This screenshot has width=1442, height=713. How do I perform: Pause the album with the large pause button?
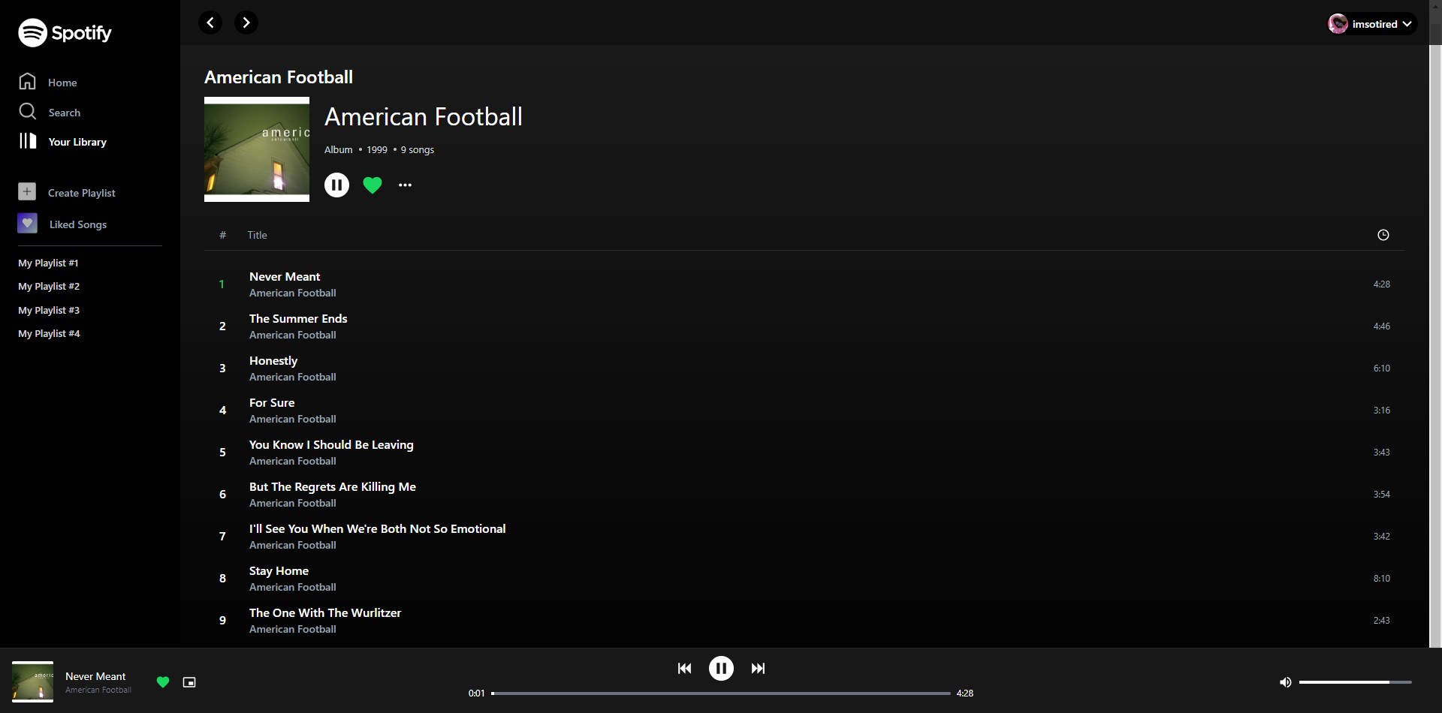[336, 185]
